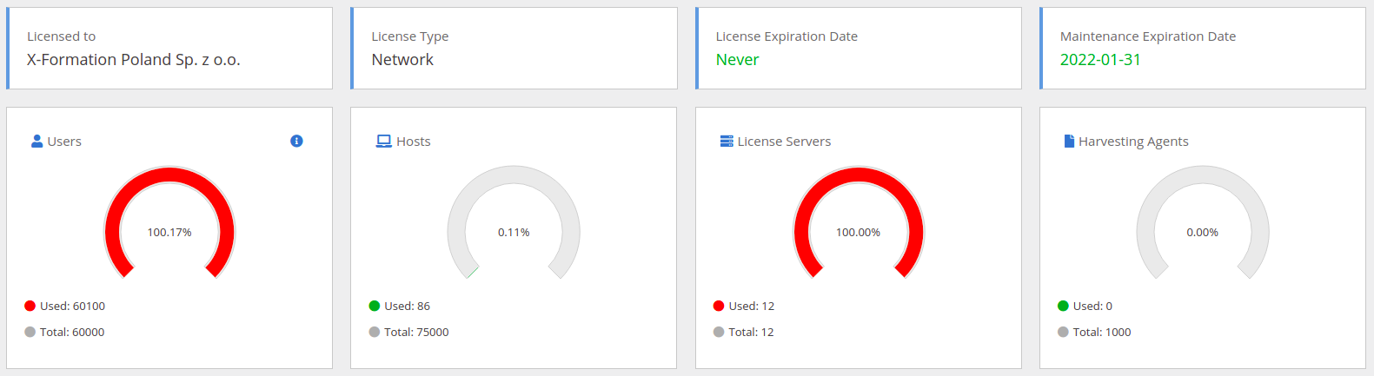Click the License Expiration Date Never value

click(737, 60)
